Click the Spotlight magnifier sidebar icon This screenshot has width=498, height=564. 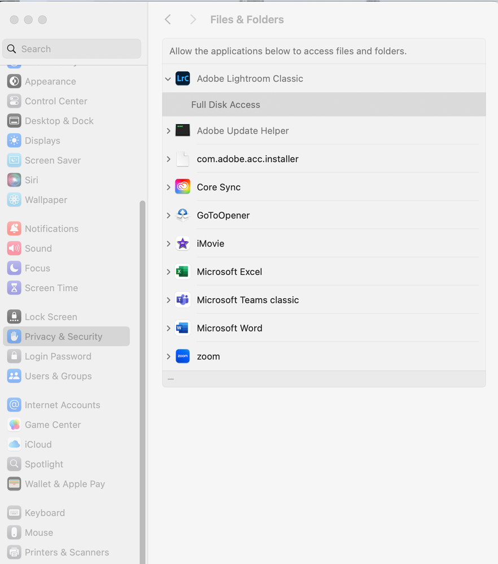14,464
